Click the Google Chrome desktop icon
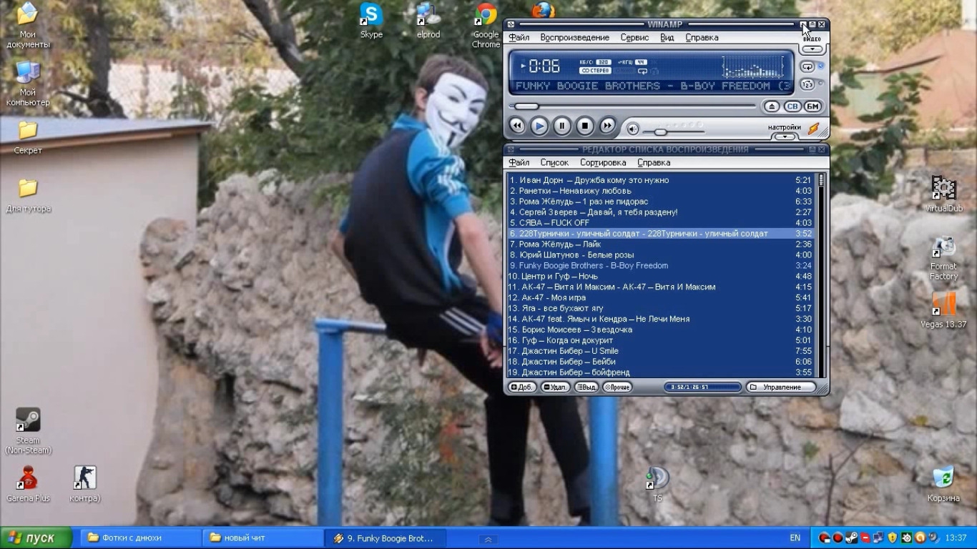This screenshot has height=549, width=977. click(486, 25)
